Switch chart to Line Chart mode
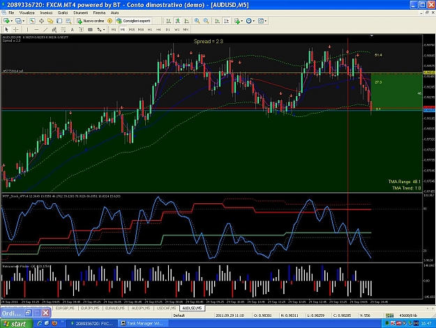Image resolution: width=436 pixels, height=328 pixels. pyautogui.click(x=186, y=21)
